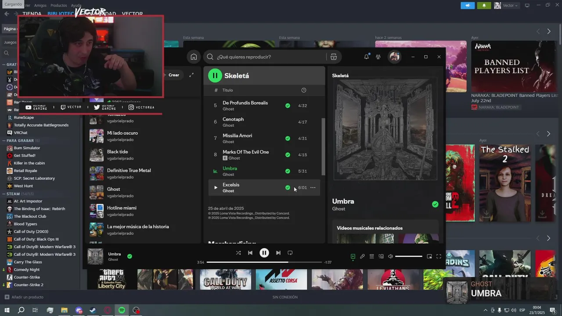Open Spotify notifications bell

coord(366,57)
